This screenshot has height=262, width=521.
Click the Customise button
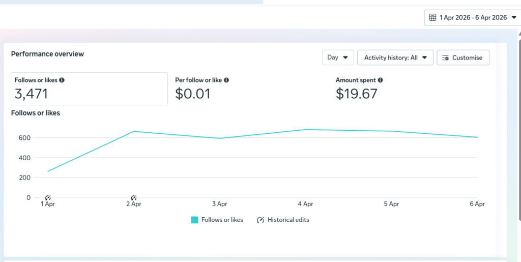[463, 57]
